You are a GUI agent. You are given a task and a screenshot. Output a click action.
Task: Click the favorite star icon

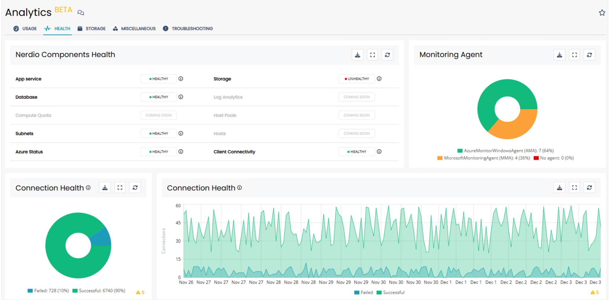602,13
